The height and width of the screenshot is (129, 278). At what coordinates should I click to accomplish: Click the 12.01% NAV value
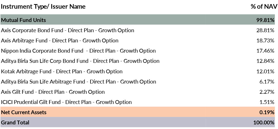265,72
